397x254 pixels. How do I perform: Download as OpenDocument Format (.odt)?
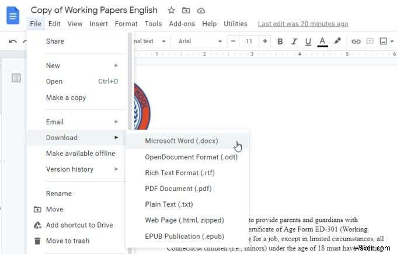coord(187,157)
